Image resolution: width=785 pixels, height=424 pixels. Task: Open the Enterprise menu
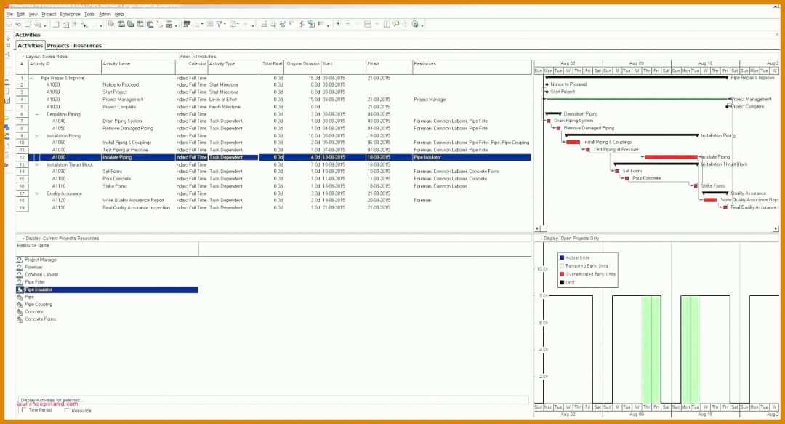coord(70,14)
